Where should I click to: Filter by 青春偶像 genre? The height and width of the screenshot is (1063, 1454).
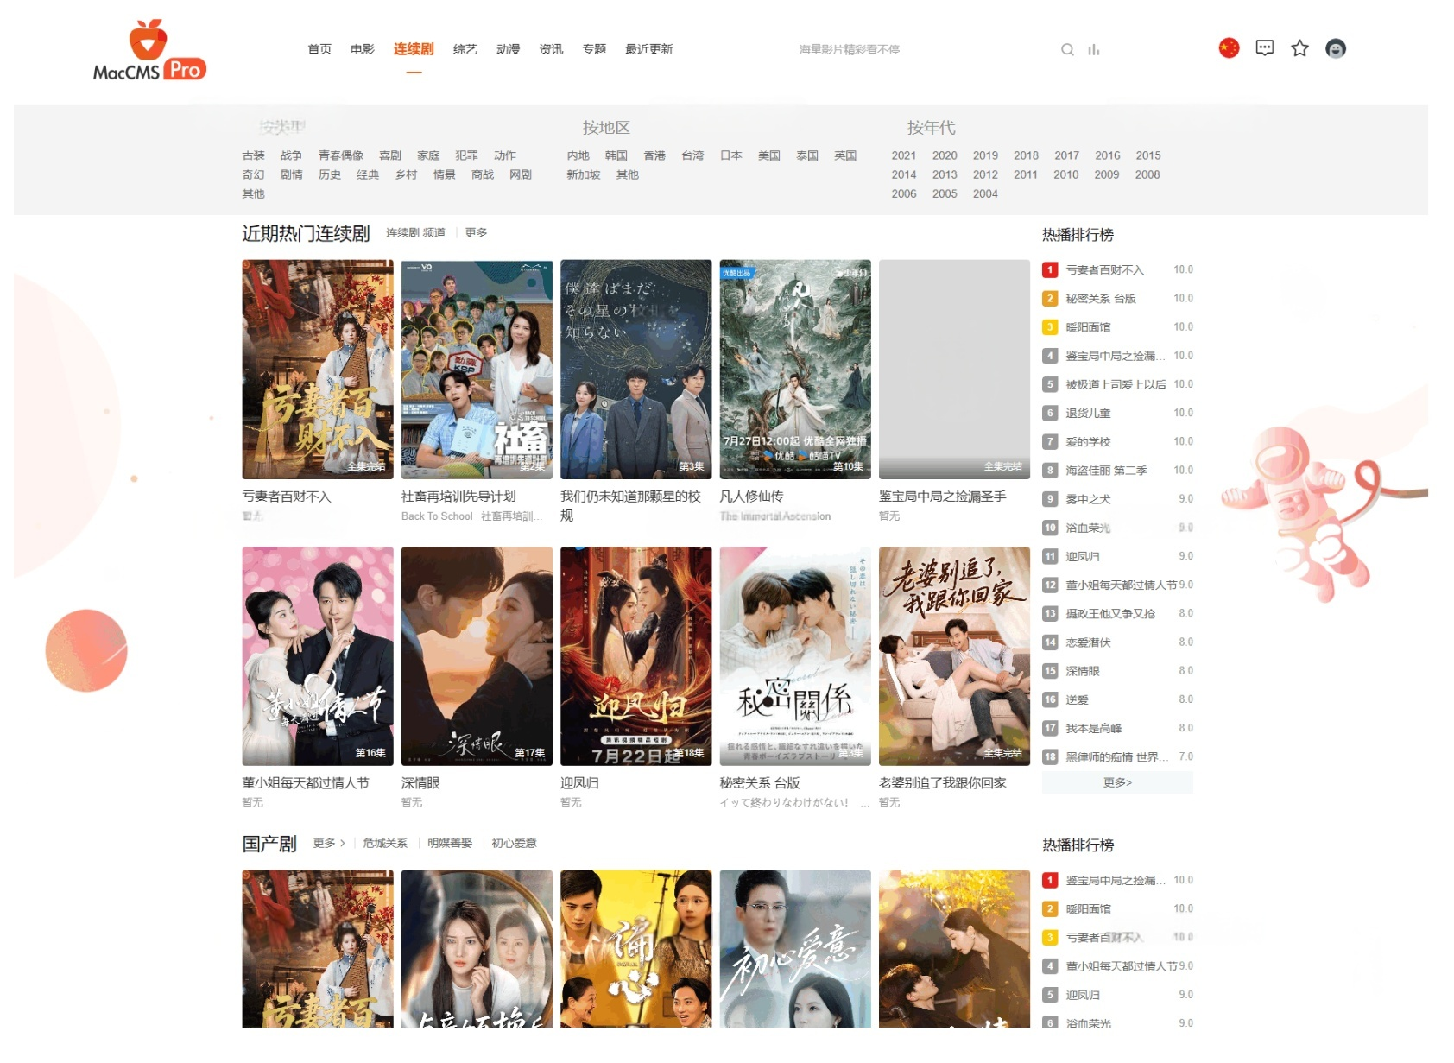point(341,155)
